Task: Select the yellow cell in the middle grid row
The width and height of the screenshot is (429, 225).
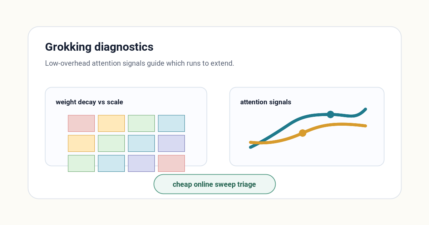Action: (x=81, y=143)
